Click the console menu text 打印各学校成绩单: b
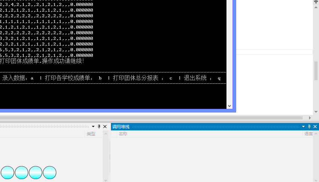 click(x=73, y=78)
